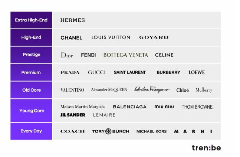
Task: Select the Dior logo
Action: 67,55
